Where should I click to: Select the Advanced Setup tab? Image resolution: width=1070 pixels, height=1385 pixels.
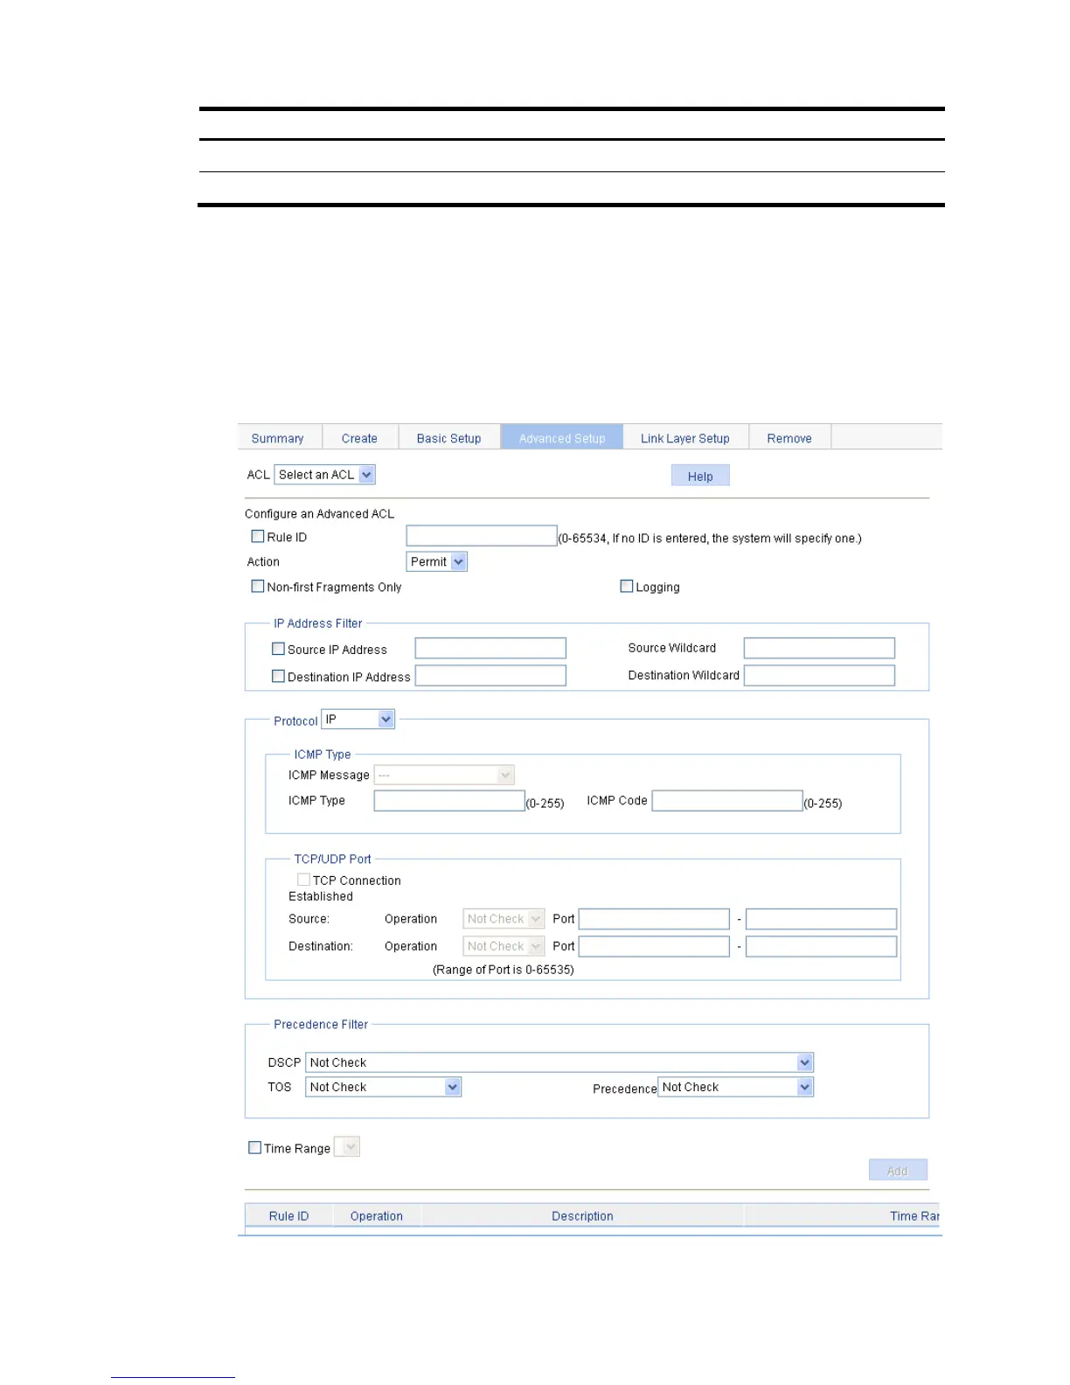[x=562, y=438]
